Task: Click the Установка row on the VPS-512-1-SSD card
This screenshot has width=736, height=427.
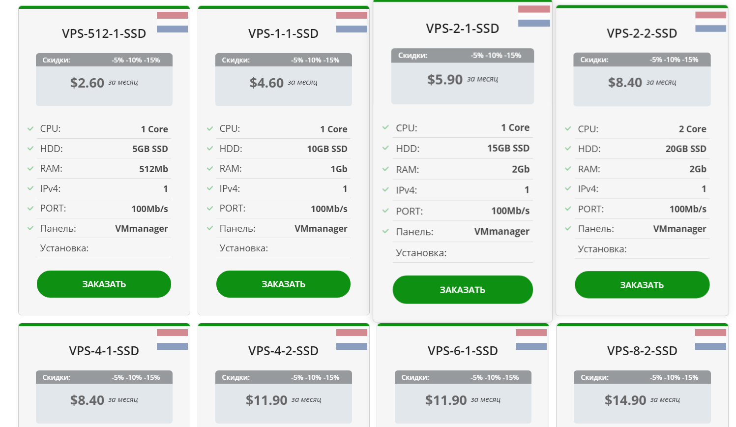Action: point(104,248)
